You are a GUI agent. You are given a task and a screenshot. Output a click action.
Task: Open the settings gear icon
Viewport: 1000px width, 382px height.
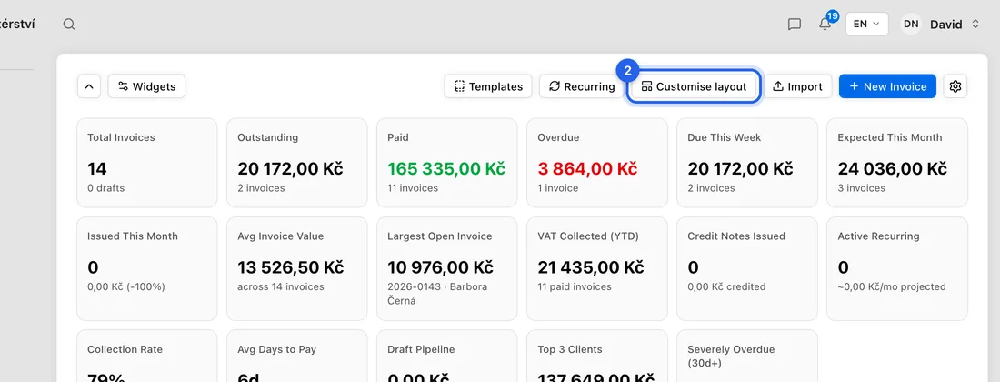tap(955, 86)
